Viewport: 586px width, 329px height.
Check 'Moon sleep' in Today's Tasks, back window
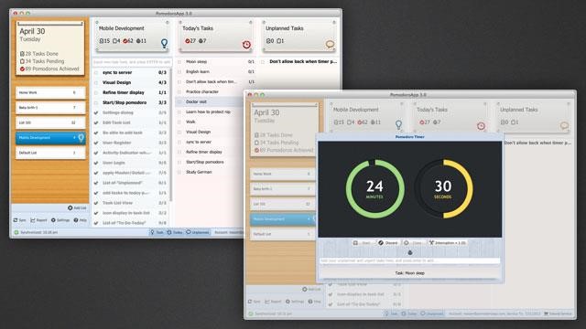[179, 62]
